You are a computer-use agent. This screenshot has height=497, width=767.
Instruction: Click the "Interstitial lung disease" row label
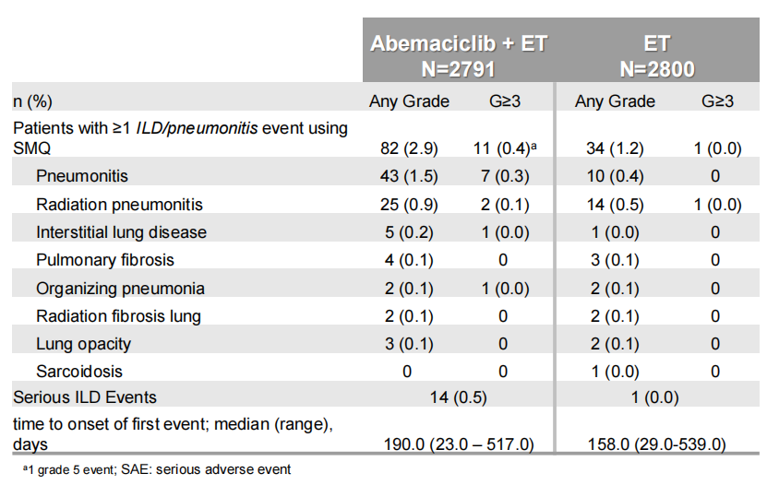point(121,231)
